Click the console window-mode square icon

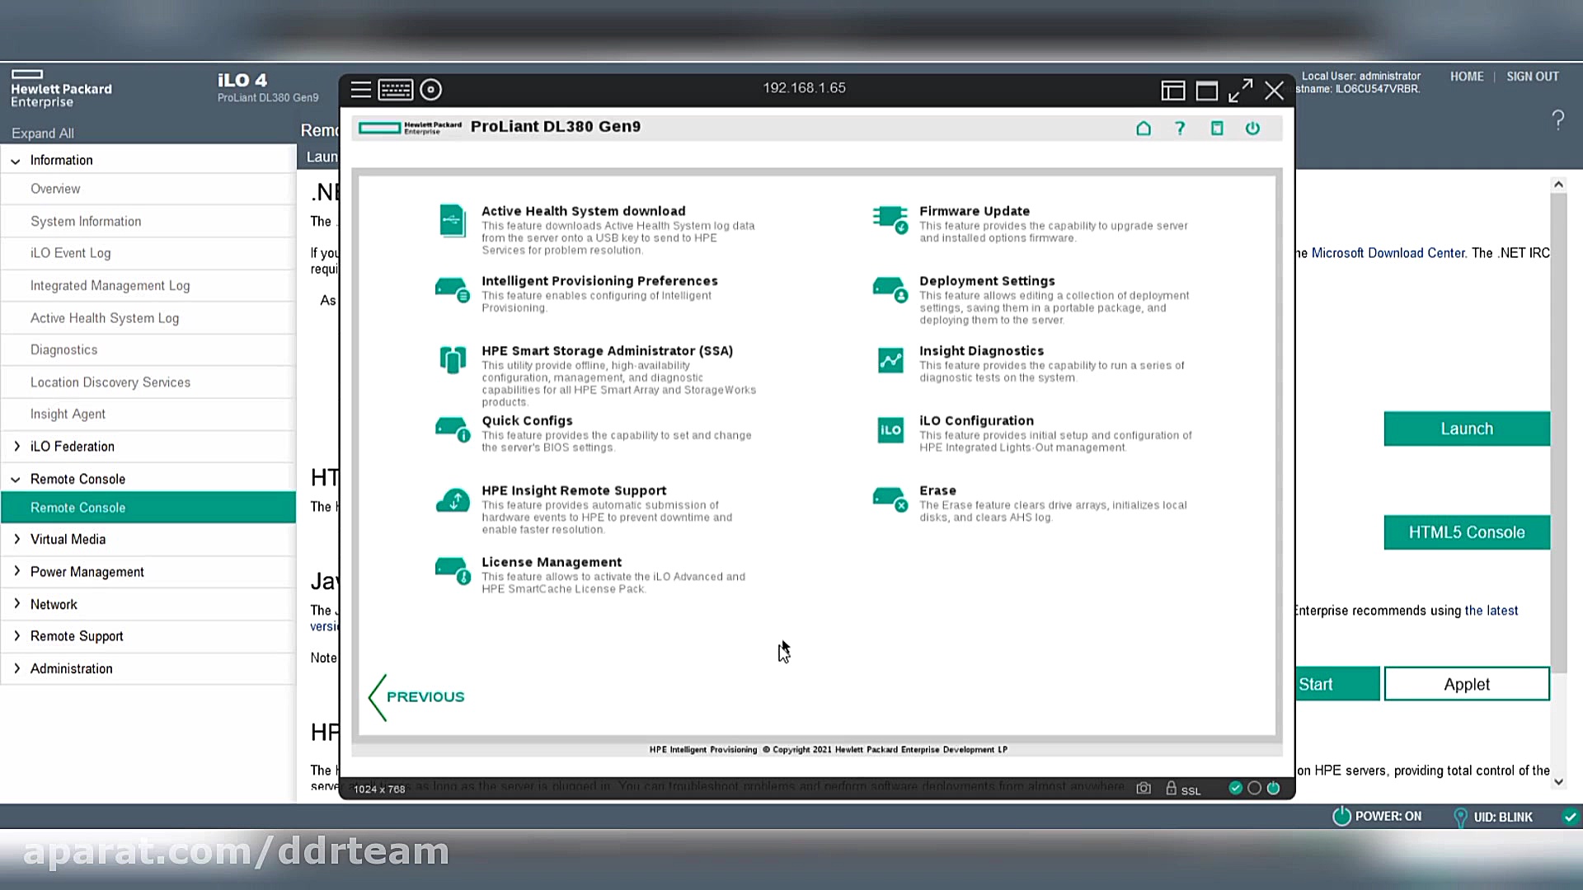coord(1207,91)
